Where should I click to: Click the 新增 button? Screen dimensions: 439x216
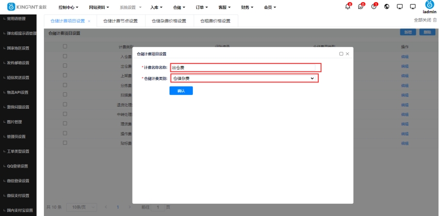click(408, 32)
